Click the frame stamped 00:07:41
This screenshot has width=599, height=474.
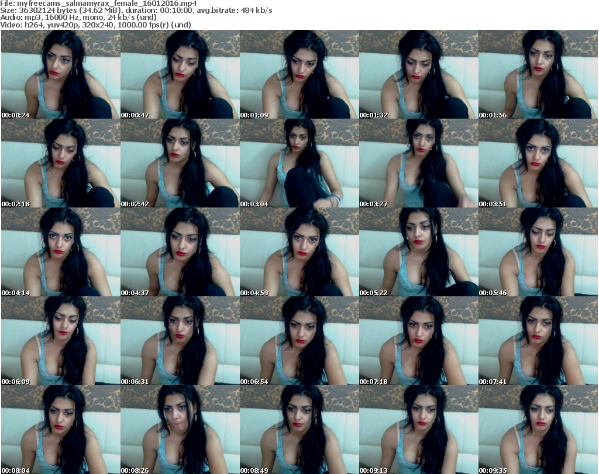(538, 341)
